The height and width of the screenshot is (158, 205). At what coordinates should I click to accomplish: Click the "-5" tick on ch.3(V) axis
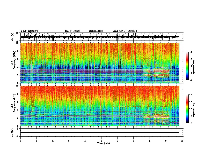tap(18, 137)
